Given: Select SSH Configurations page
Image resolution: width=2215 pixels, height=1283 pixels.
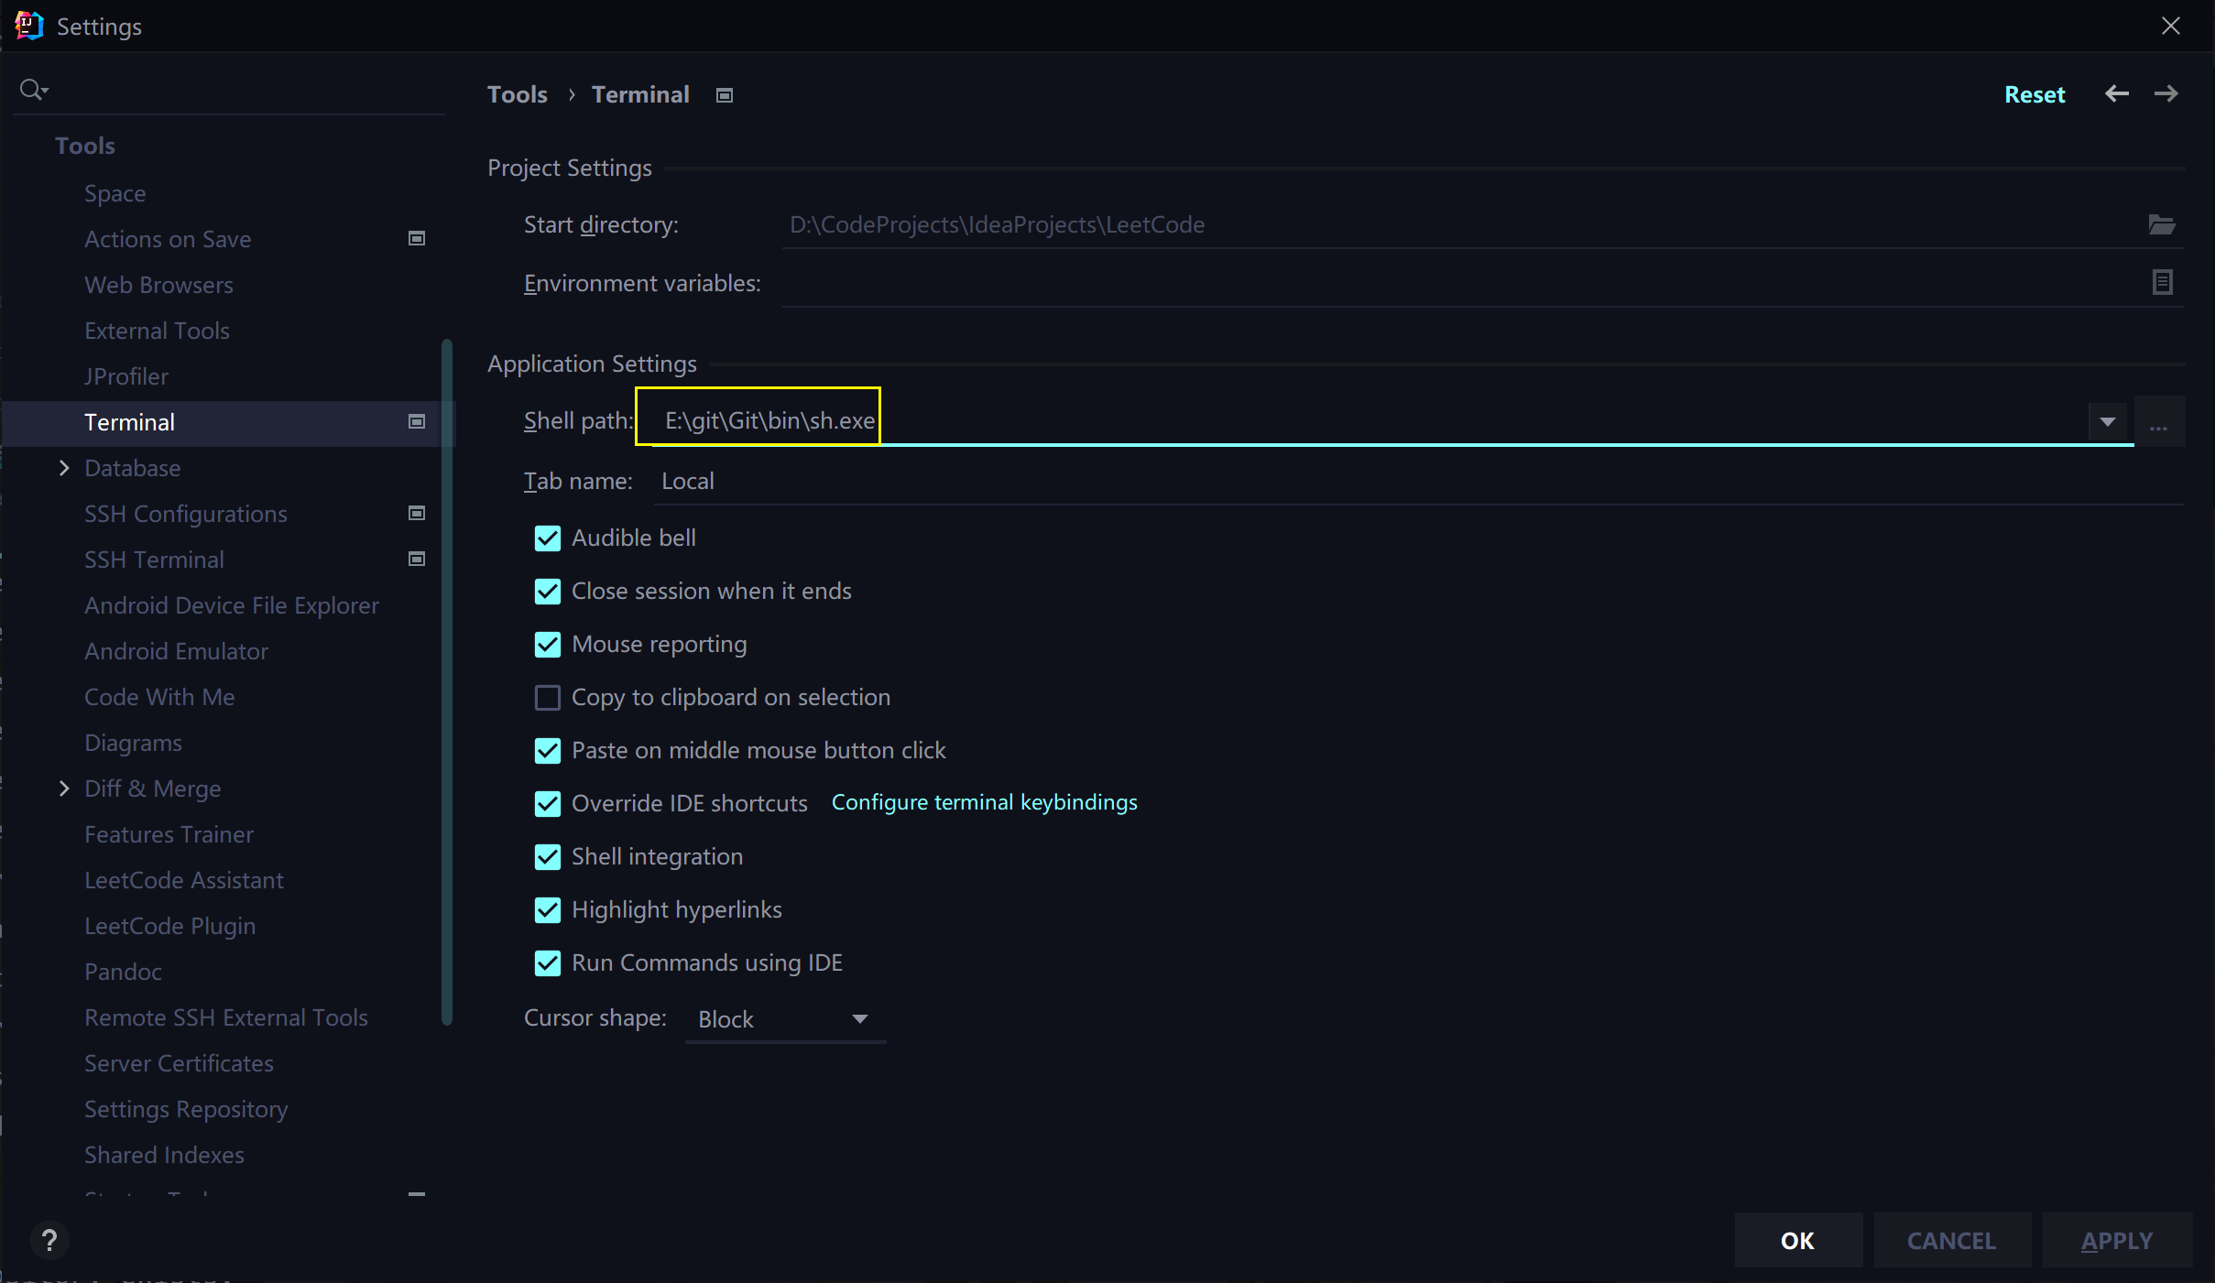Looking at the screenshot, I should pyautogui.click(x=186, y=514).
